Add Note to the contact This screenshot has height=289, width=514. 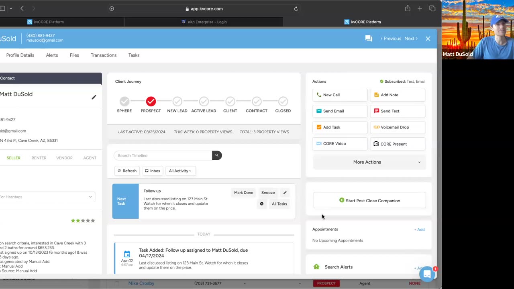[398, 95]
